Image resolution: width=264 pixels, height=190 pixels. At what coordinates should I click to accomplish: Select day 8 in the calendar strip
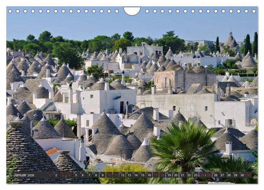click(96, 175)
